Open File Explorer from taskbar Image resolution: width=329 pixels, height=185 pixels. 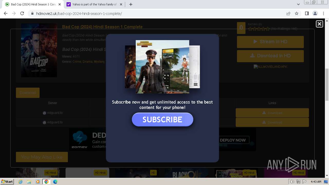29,182
